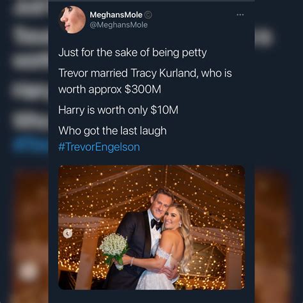Viewport: 303px width, 303px height.
Task: Click the verified badge beside MeghansMole
Action: [x=148, y=15]
